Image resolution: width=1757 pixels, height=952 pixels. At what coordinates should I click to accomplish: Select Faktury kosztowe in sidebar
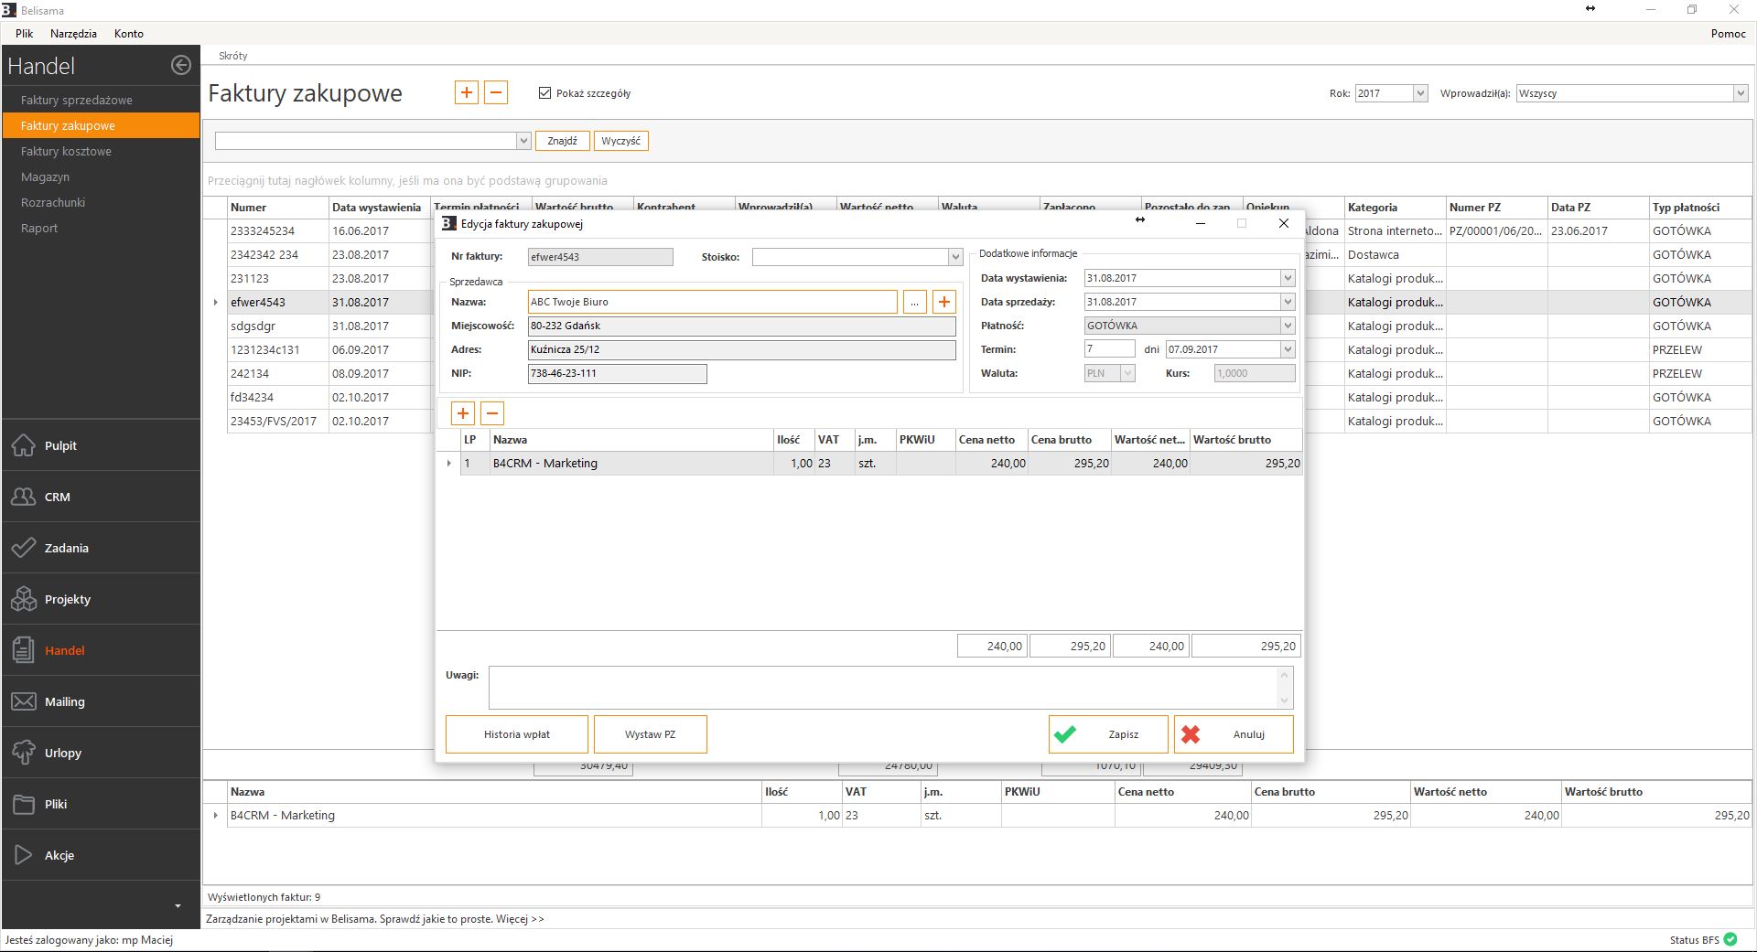tap(66, 151)
